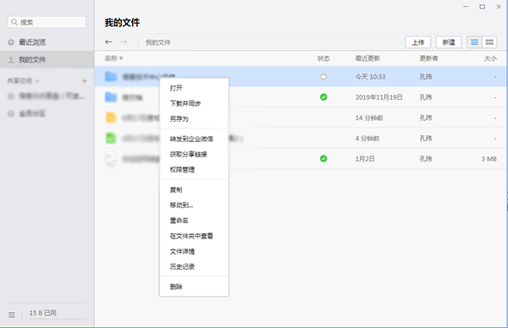Go back with the left arrow
This screenshot has height=328, width=508.
click(108, 41)
